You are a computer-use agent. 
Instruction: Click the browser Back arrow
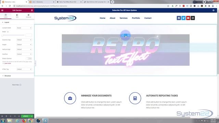(x=2, y=6)
